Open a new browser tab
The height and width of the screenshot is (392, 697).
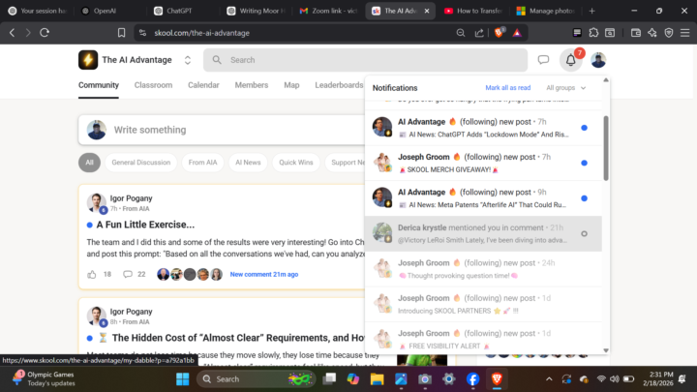click(591, 11)
